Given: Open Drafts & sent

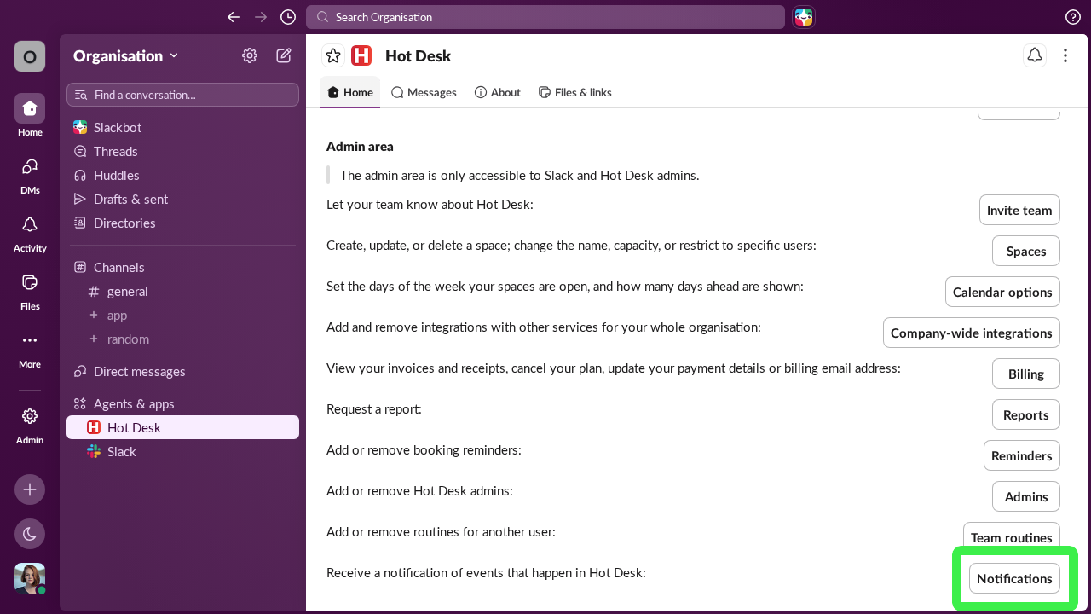Looking at the screenshot, I should point(182,199).
